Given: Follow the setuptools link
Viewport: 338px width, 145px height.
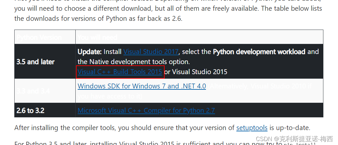Looking at the screenshot, I should [252, 128].
